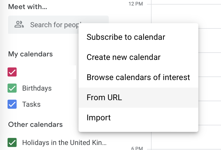The image size is (221, 150).
Task: Click the Tasks calendar label
Action: coord(31,104)
